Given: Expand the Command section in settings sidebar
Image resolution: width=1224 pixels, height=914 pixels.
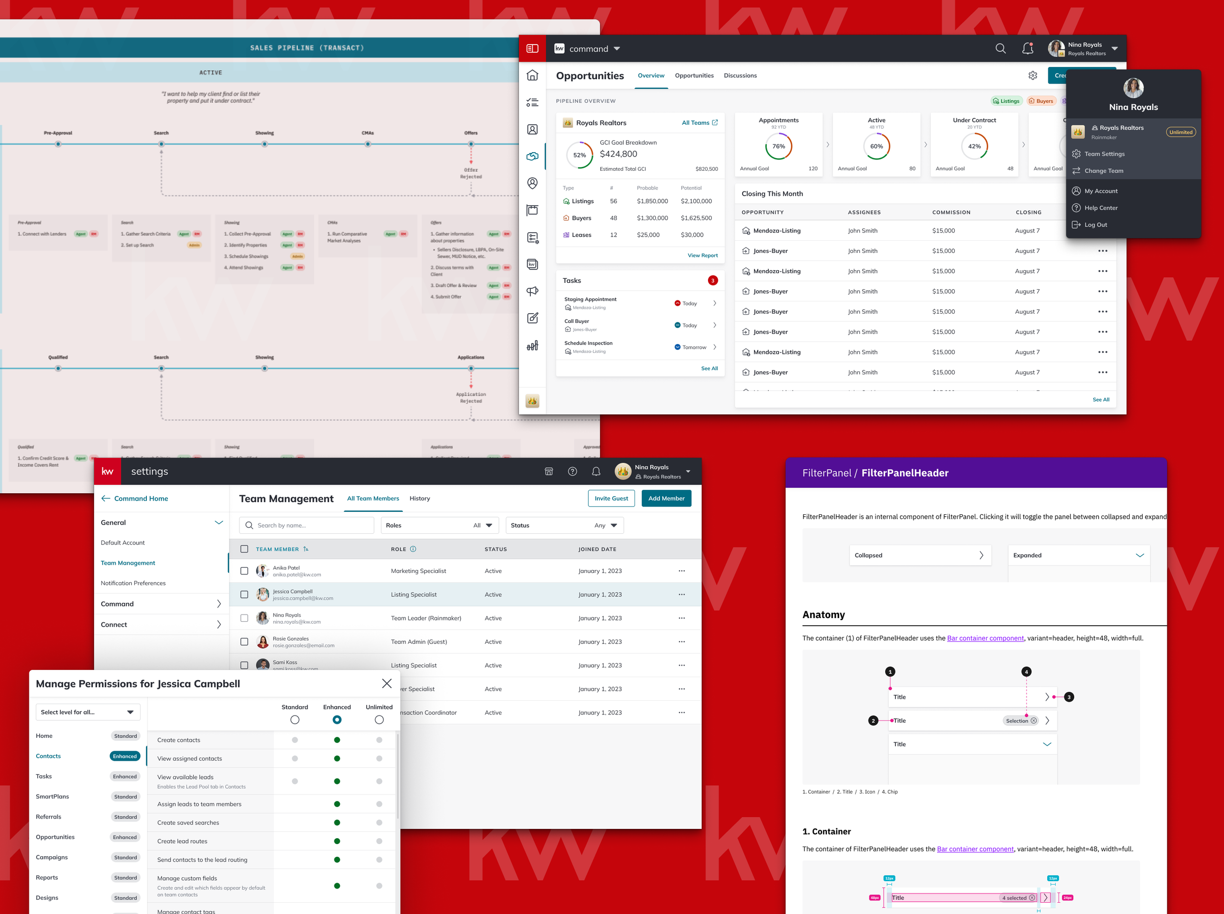Looking at the screenshot, I should pyautogui.click(x=219, y=604).
